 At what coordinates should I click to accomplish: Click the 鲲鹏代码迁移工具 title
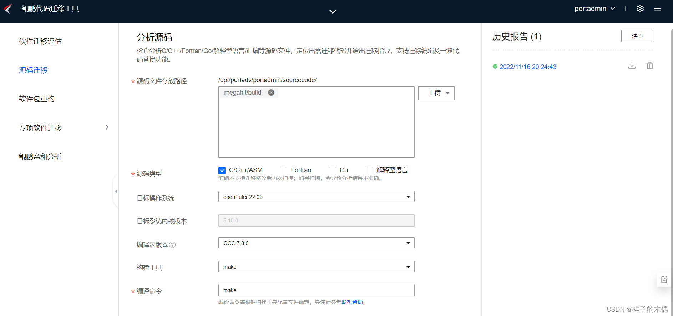coord(50,9)
